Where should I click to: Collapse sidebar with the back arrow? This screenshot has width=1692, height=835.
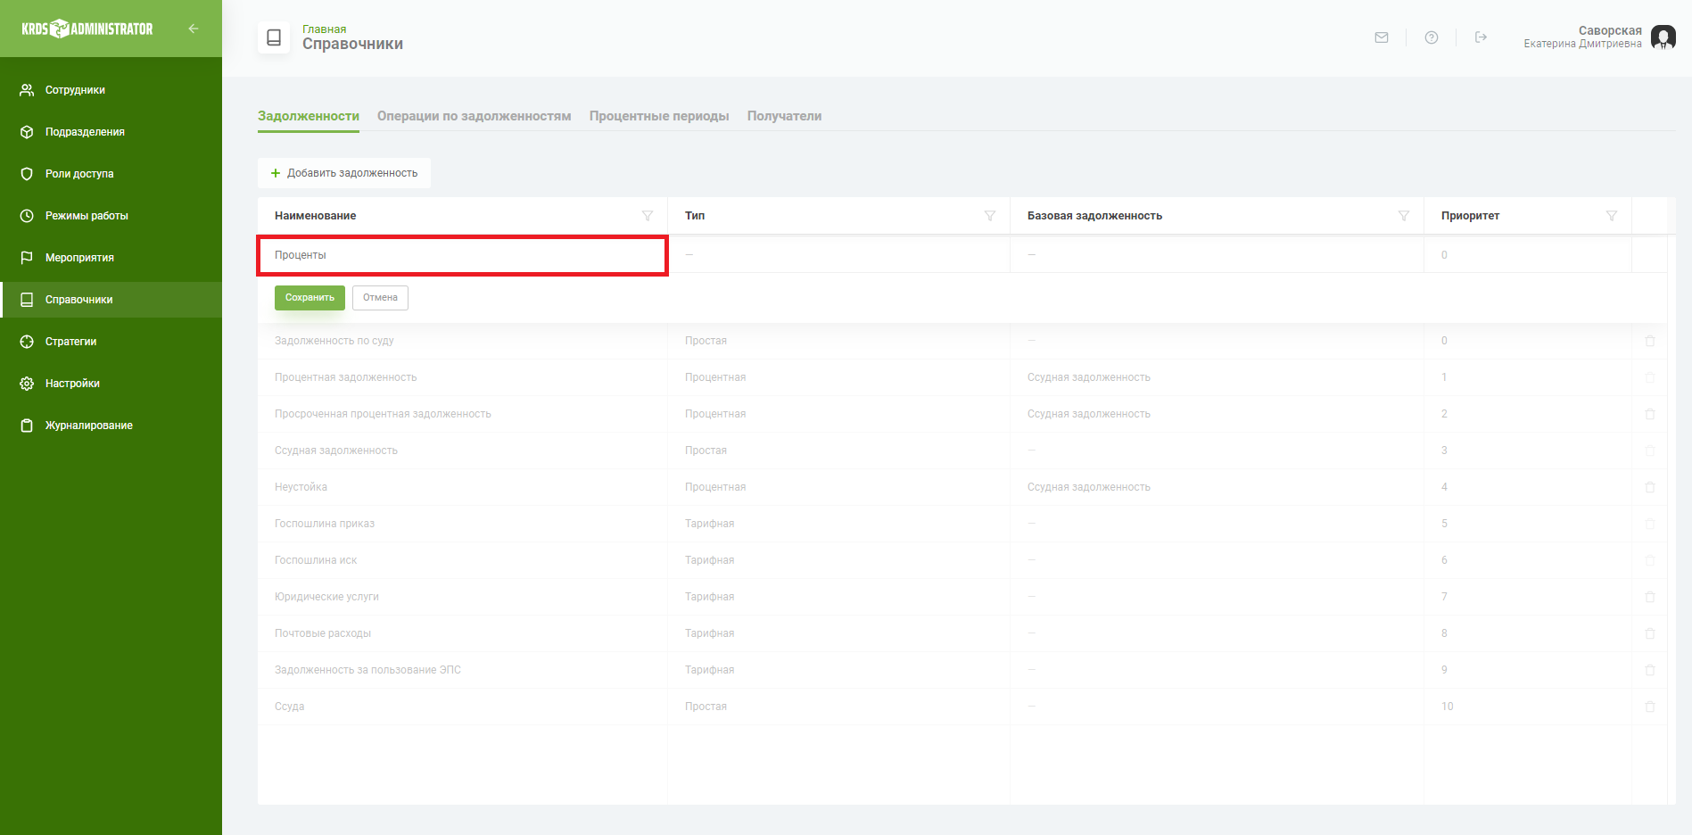pos(194,29)
